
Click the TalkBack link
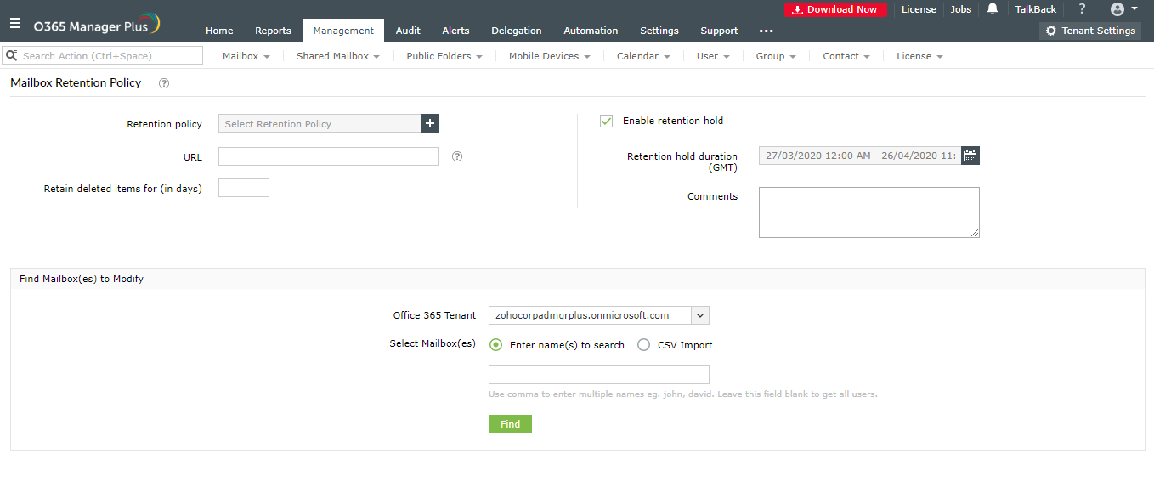1036,9
